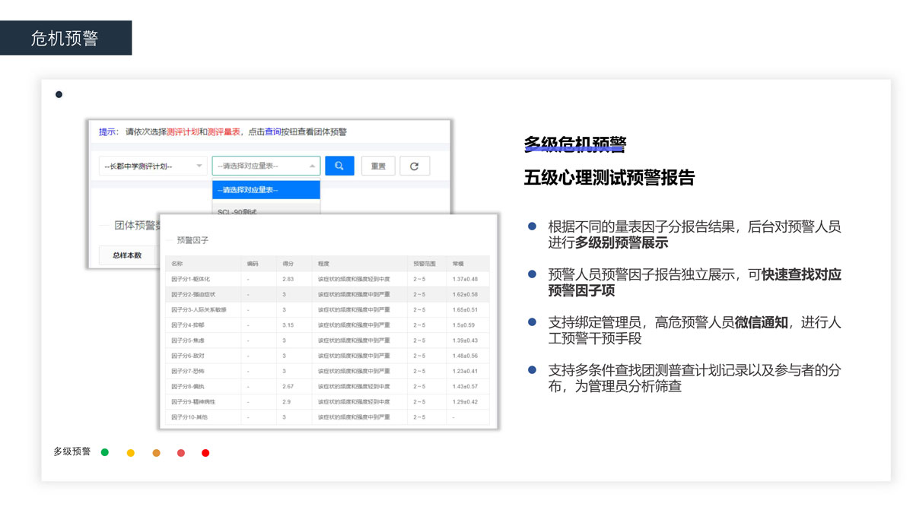Click the circular refresh icon button
The height and width of the screenshot is (513, 913).
click(x=414, y=166)
